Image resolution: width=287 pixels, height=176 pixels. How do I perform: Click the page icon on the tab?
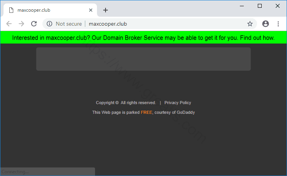coord(11,10)
